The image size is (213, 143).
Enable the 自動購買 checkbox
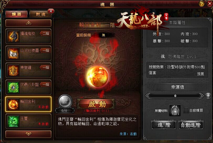(186, 110)
